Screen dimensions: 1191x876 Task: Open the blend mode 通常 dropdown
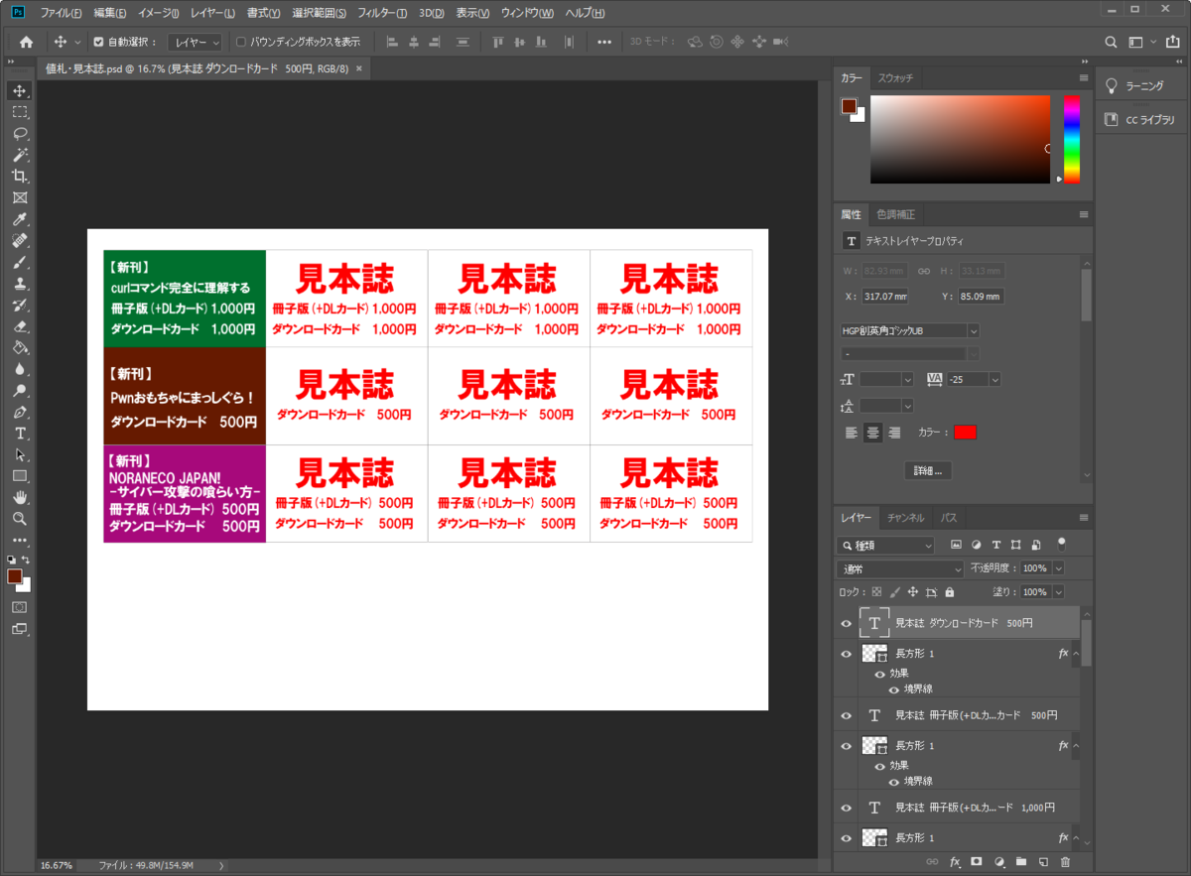[901, 568]
